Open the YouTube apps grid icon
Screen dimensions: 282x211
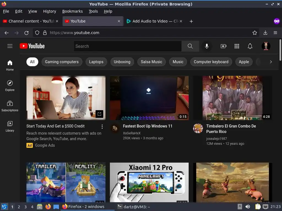click(237, 46)
